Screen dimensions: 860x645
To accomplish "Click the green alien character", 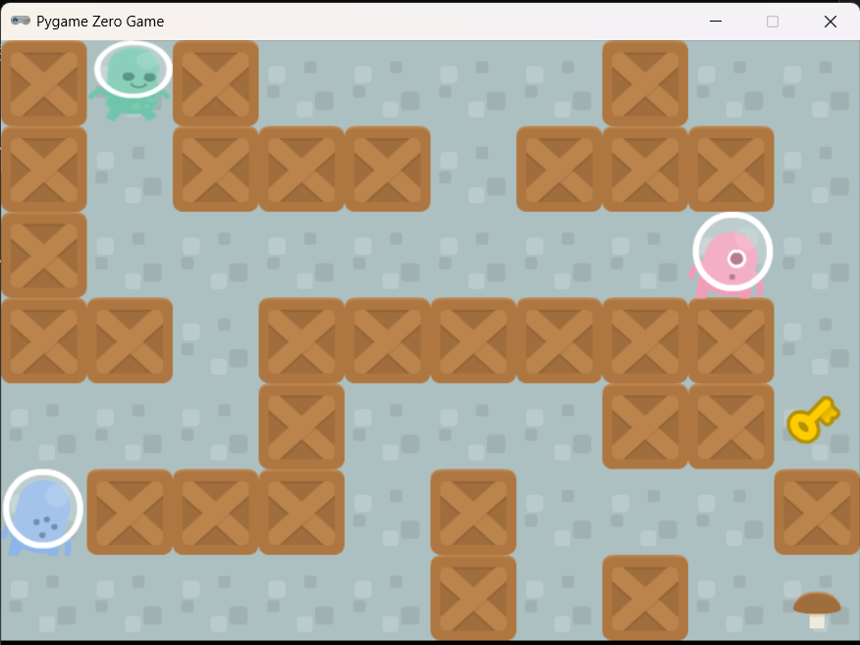I will (x=131, y=80).
